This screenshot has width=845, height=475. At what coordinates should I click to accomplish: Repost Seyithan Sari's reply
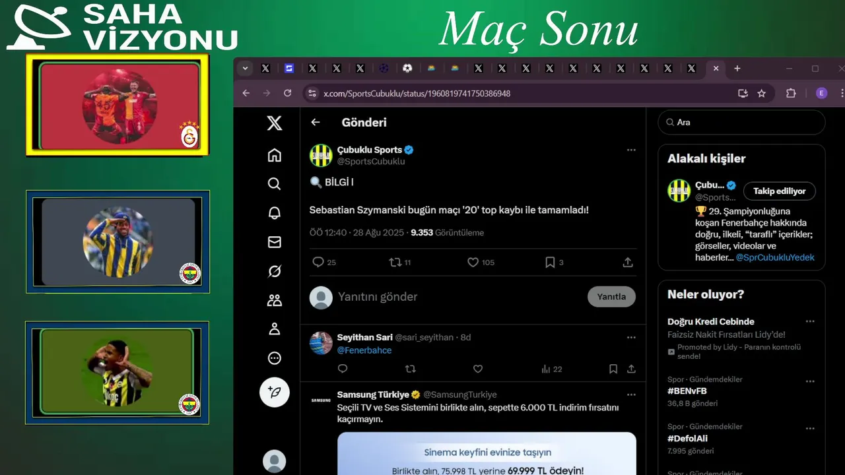[x=410, y=369]
